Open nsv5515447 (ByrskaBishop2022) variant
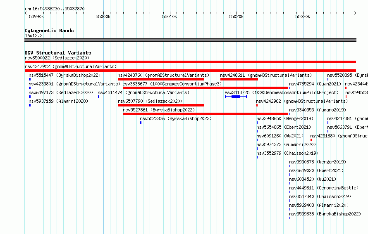This screenshot has height=234, width=368. (65, 75)
